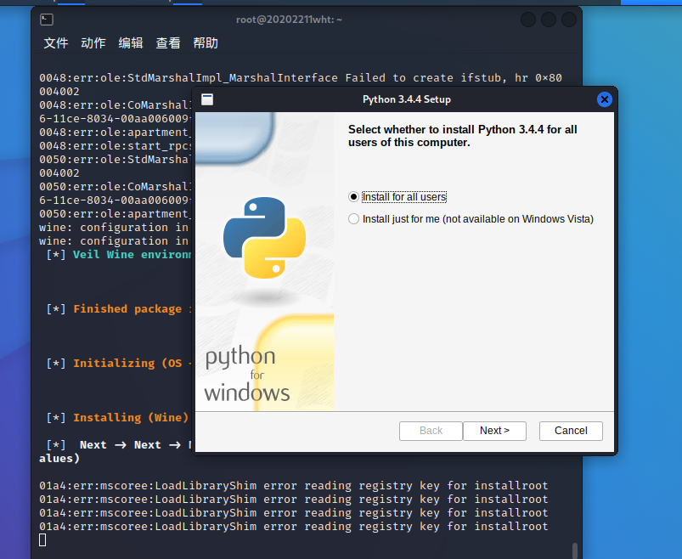The image size is (682, 559).
Task: Click the terminal vertical scrollbar handle
Action: pyautogui.click(x=575, y=551)
